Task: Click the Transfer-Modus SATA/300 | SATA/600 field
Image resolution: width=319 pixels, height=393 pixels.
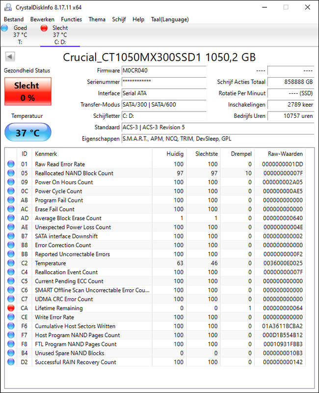Action: (x=164, y=105)
